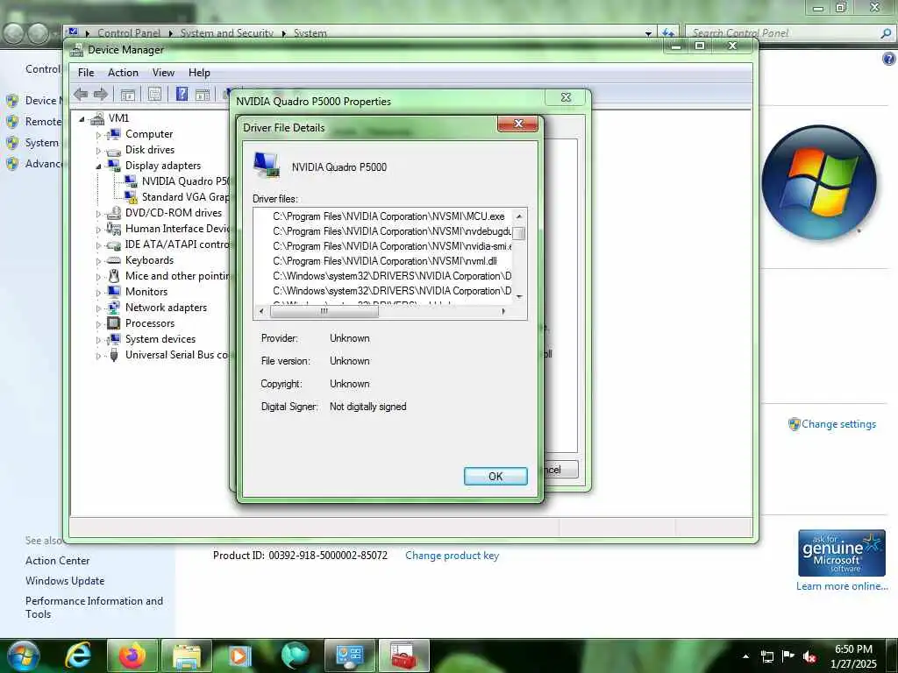Expand the Disk drives node
898x673 pixels.
[x=98, y=151]
